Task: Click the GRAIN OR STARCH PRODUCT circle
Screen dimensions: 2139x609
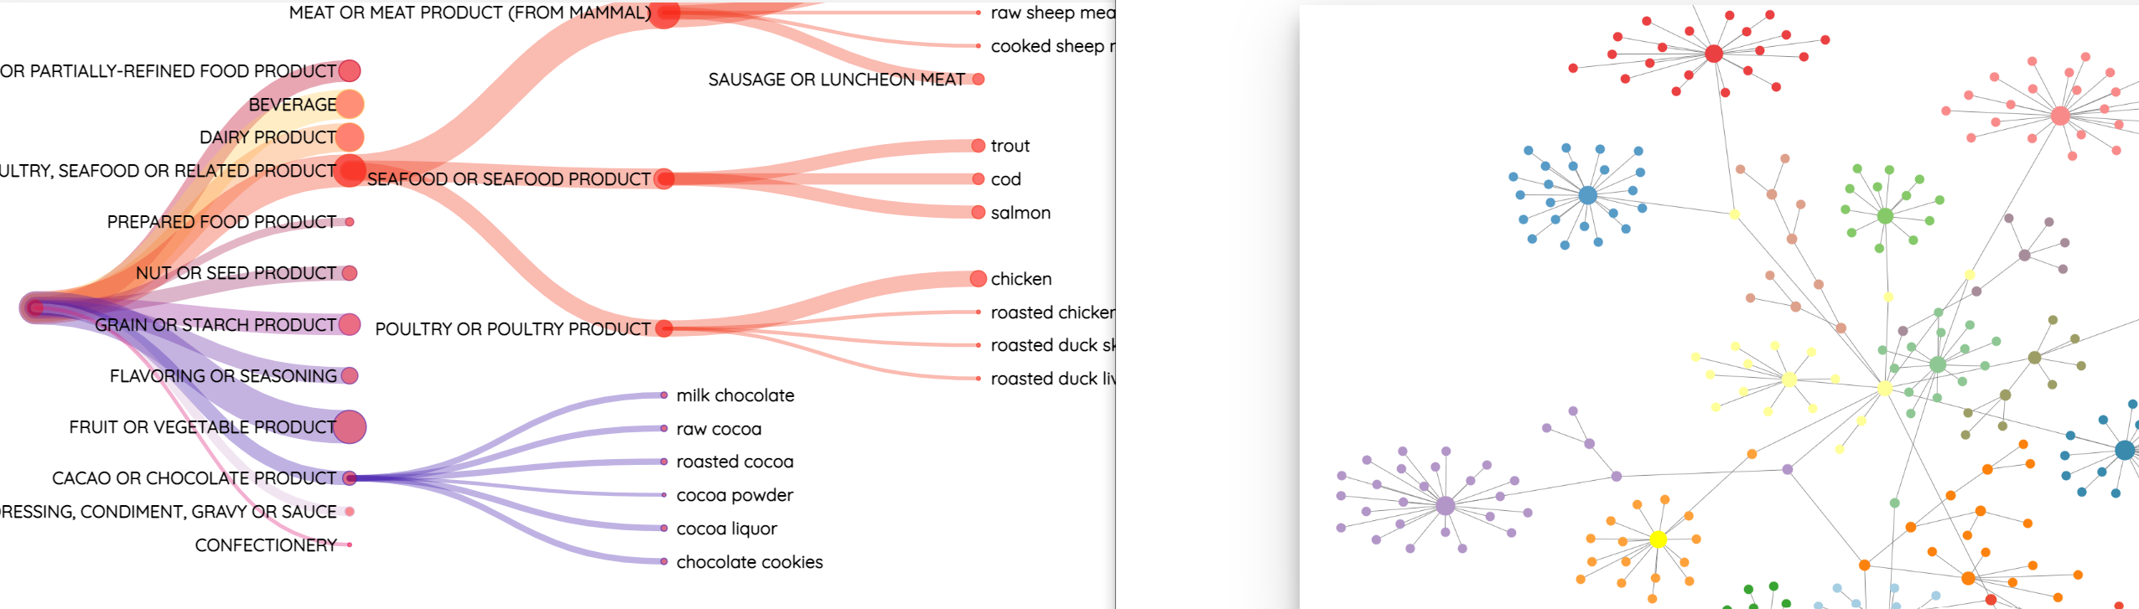Action: point(350,324)
